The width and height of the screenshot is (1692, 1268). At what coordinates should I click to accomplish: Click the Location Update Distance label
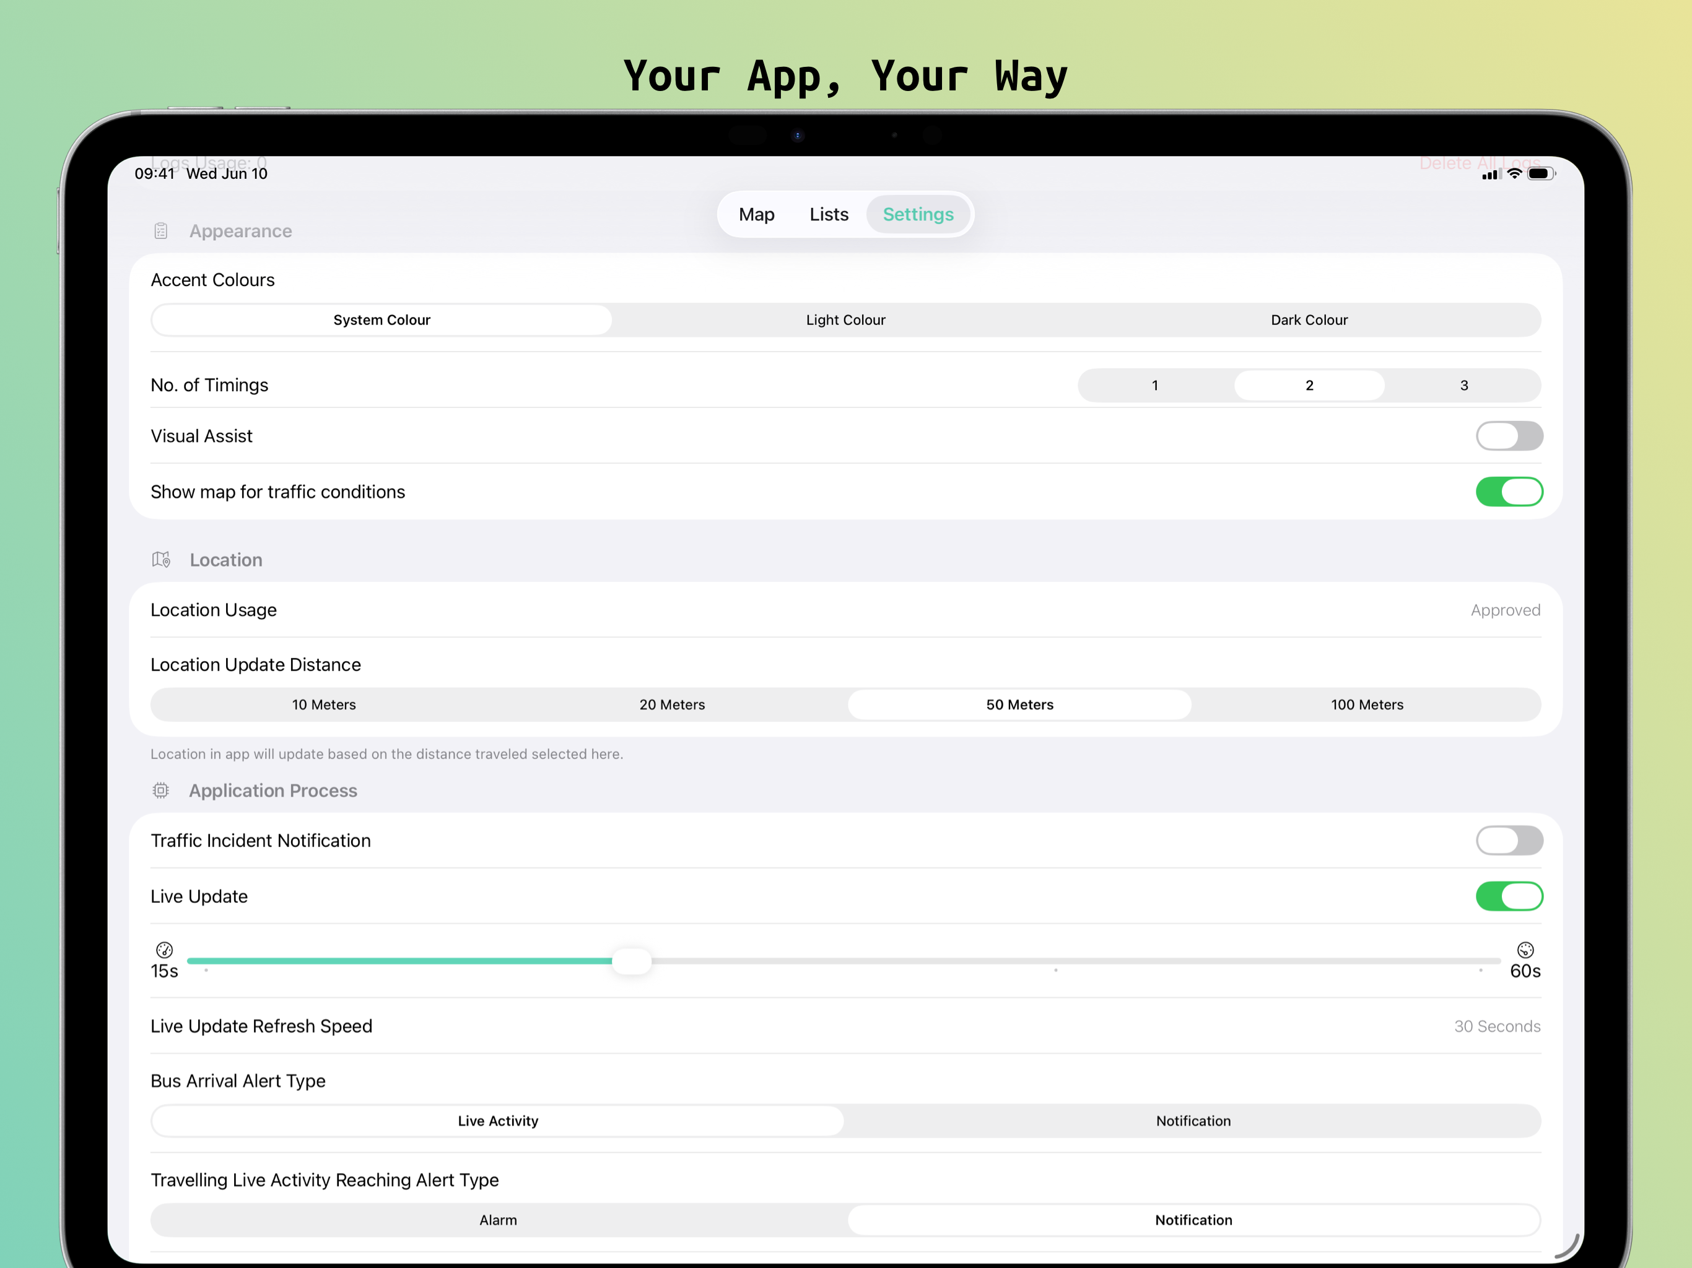256,664
